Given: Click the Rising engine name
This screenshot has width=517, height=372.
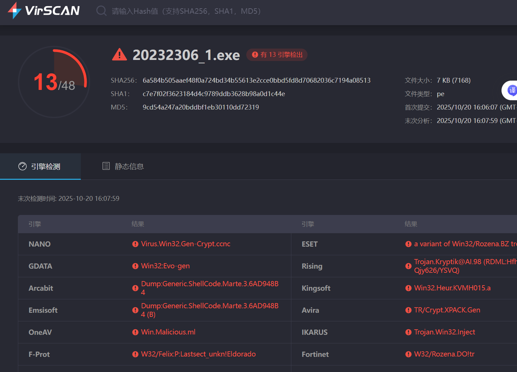Looking at the screenshot, I should pos(312,266).
